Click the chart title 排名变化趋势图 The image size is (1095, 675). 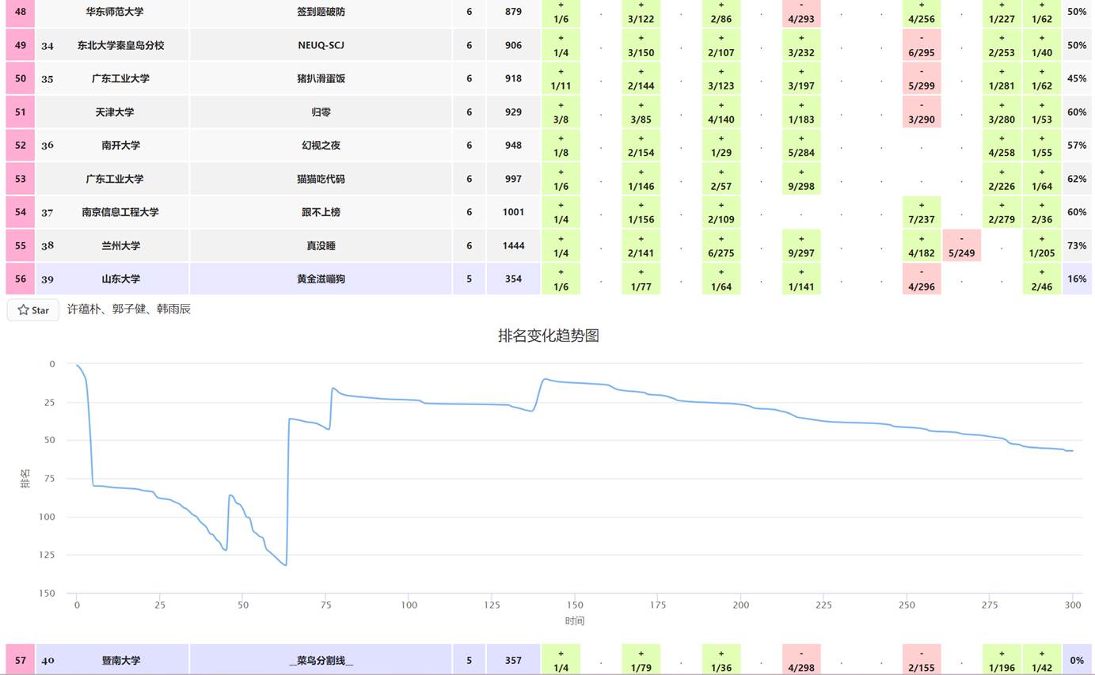[x=548, y=336]
